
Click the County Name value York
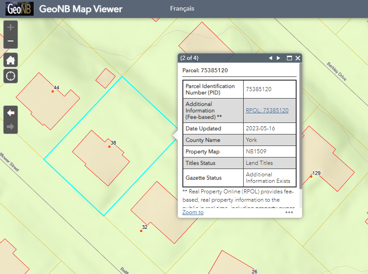pyautogui.click(x=251, y=140)
